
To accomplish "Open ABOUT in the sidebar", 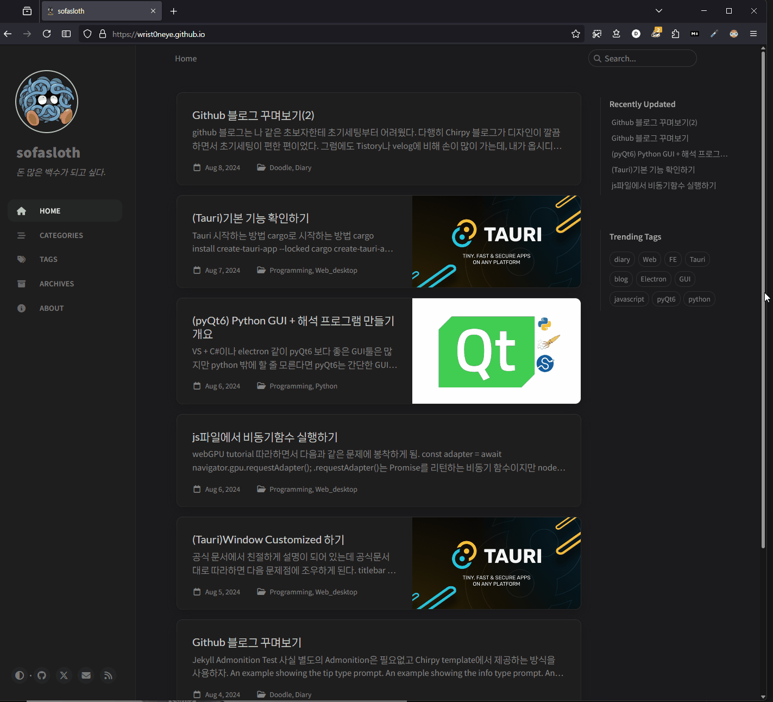I will pyautogui.click(x=65, y=308).
